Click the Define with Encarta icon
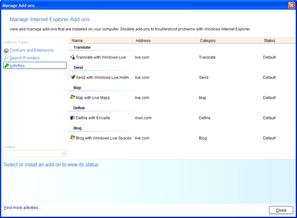 coord(72,118)
